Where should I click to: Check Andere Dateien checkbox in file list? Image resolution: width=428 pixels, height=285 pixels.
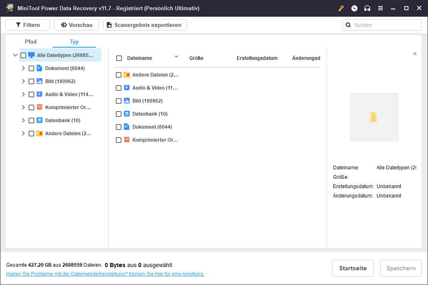click(x=119, y=75)
